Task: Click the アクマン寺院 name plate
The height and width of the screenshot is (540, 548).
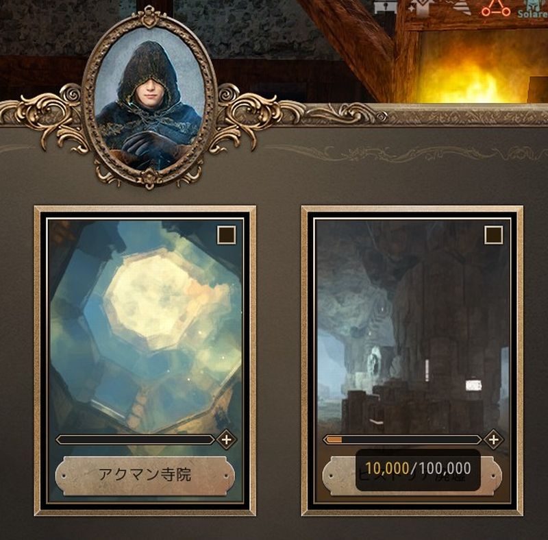Action: coord(145,476)
